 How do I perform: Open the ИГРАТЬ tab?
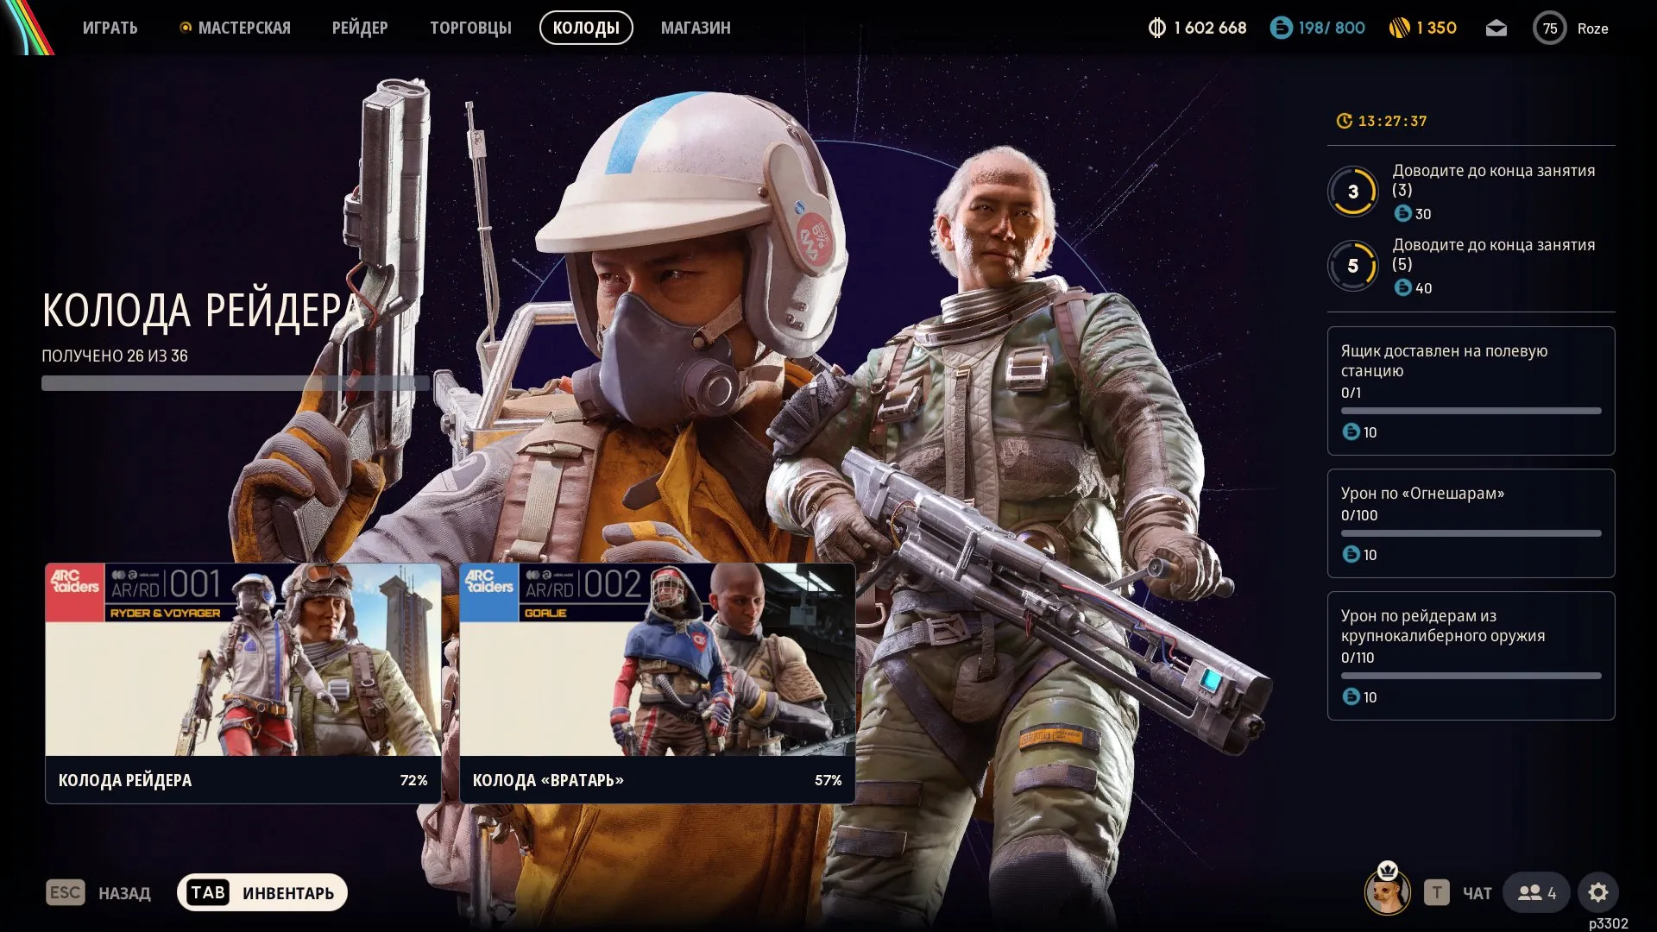click(x=110, y=28)
